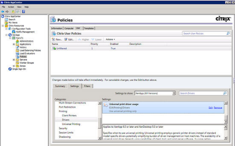Viewport: 235px width, 146px height.
Task: Select the Unfiltered policy row
Action: click(141, 49)
